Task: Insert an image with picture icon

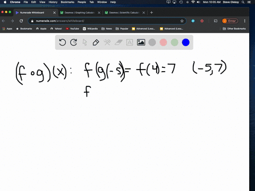Action: point(141,42)
